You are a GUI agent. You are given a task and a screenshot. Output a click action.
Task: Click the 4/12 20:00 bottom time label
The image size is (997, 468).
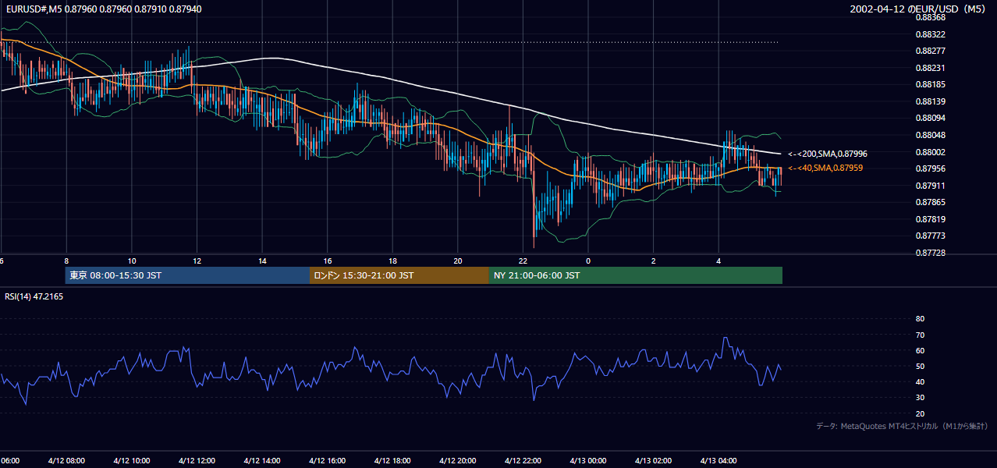point(458,460)
